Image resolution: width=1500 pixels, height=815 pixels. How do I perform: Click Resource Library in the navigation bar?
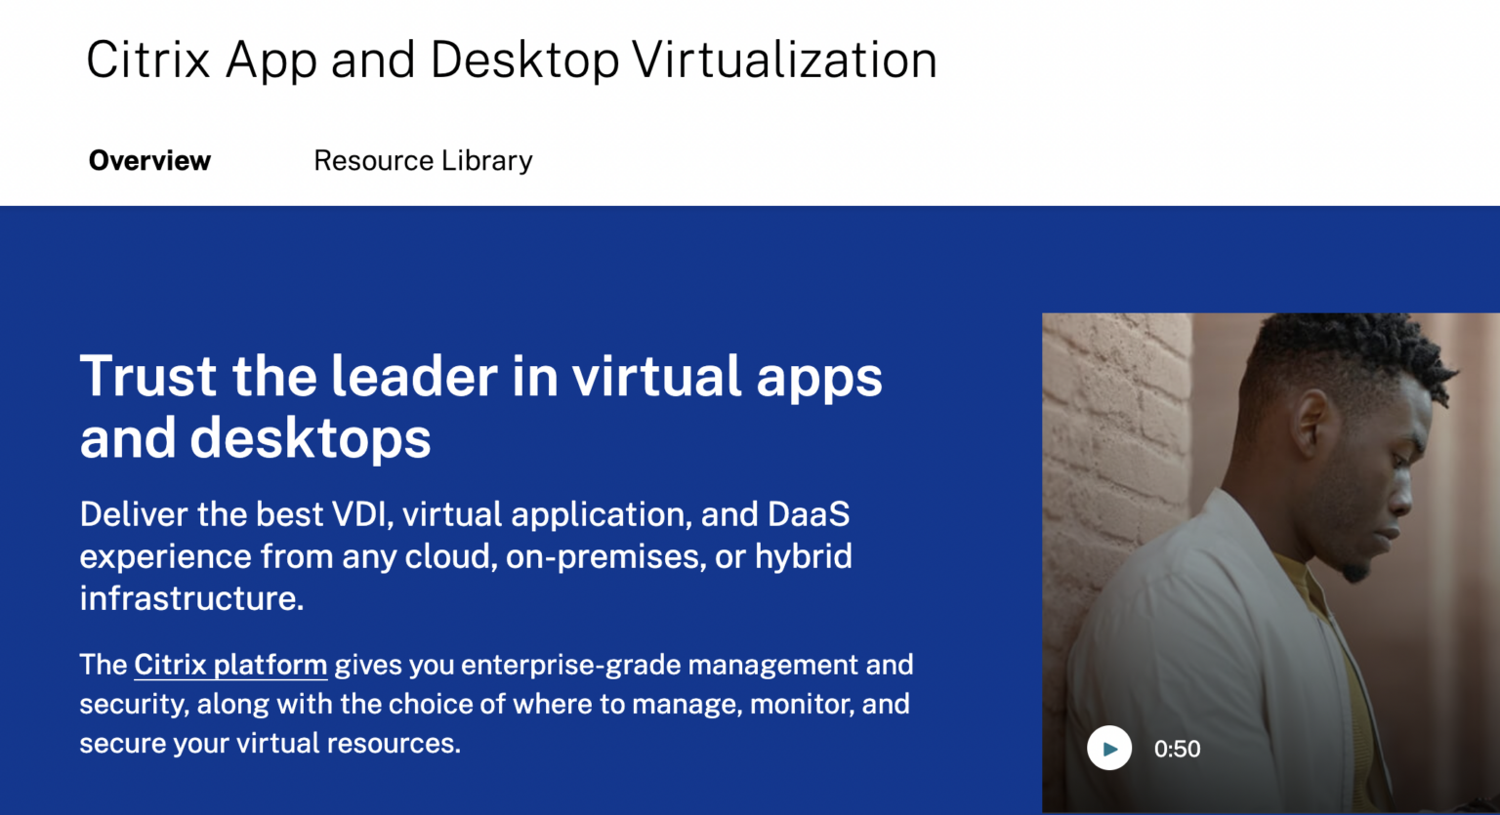(422, 160)
